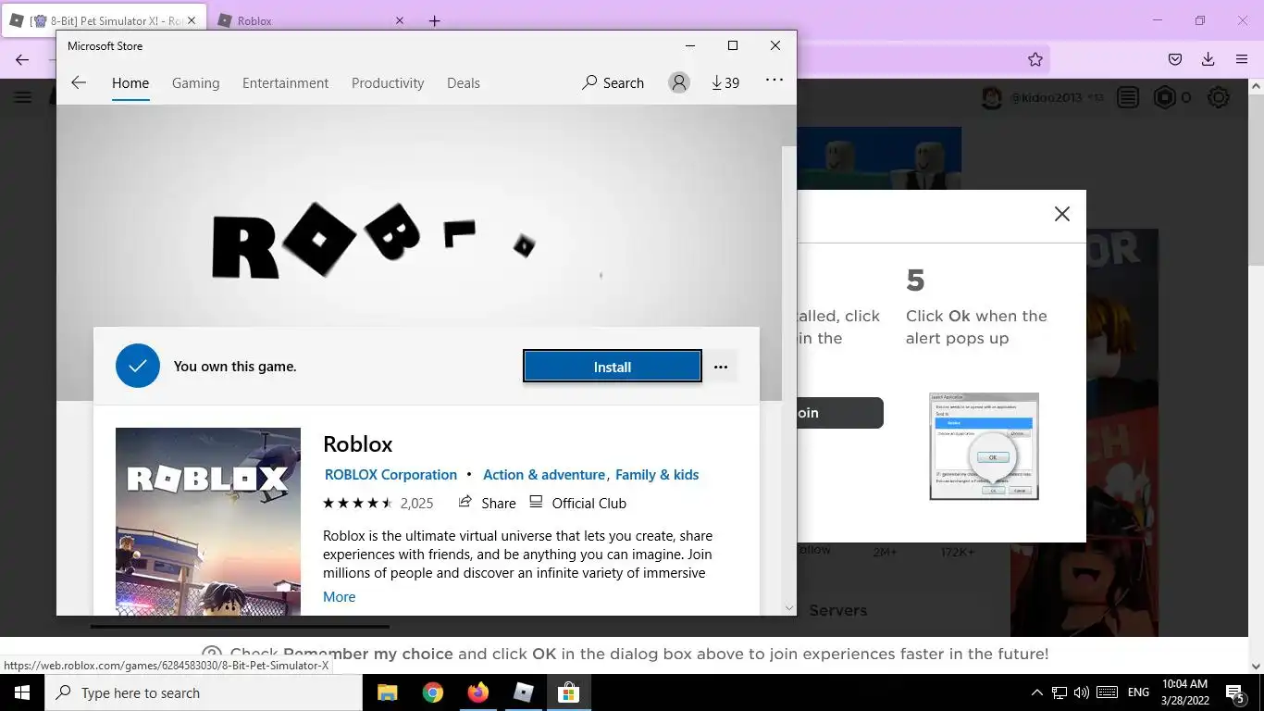Open the Roblox app in the taskbar
Image resolution: width=1264 pixels, height=711 pixels.
pyautogui.click(x=524, y=692)
